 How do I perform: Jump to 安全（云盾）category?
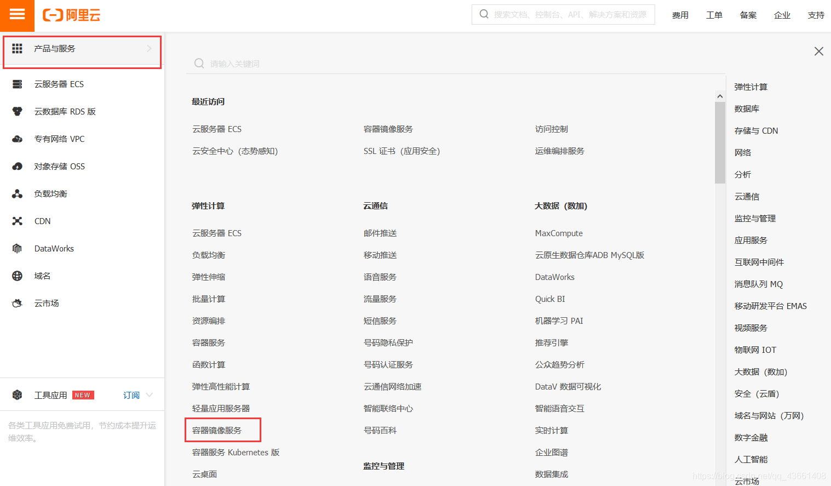click(x=757, y=393)
